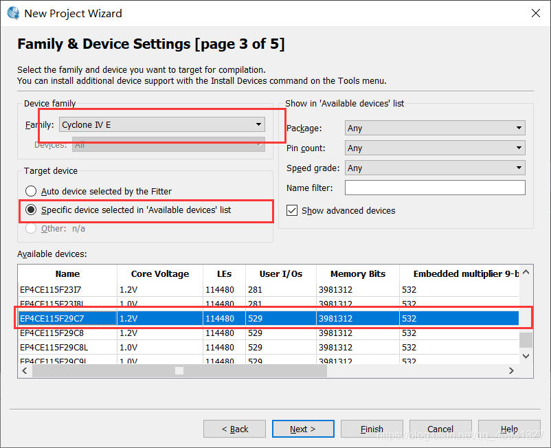551x448 pixels.
Task: Sort by the Core Voltage column header
Action: (x=160, y=273)
